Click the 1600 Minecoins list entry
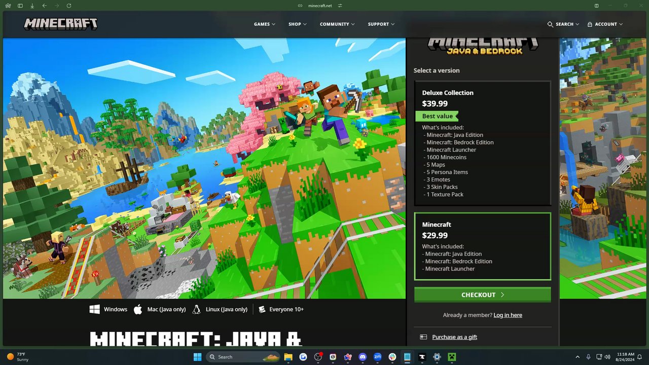The image size is (649, 365). pyautogui.click(x=446, y=157)
